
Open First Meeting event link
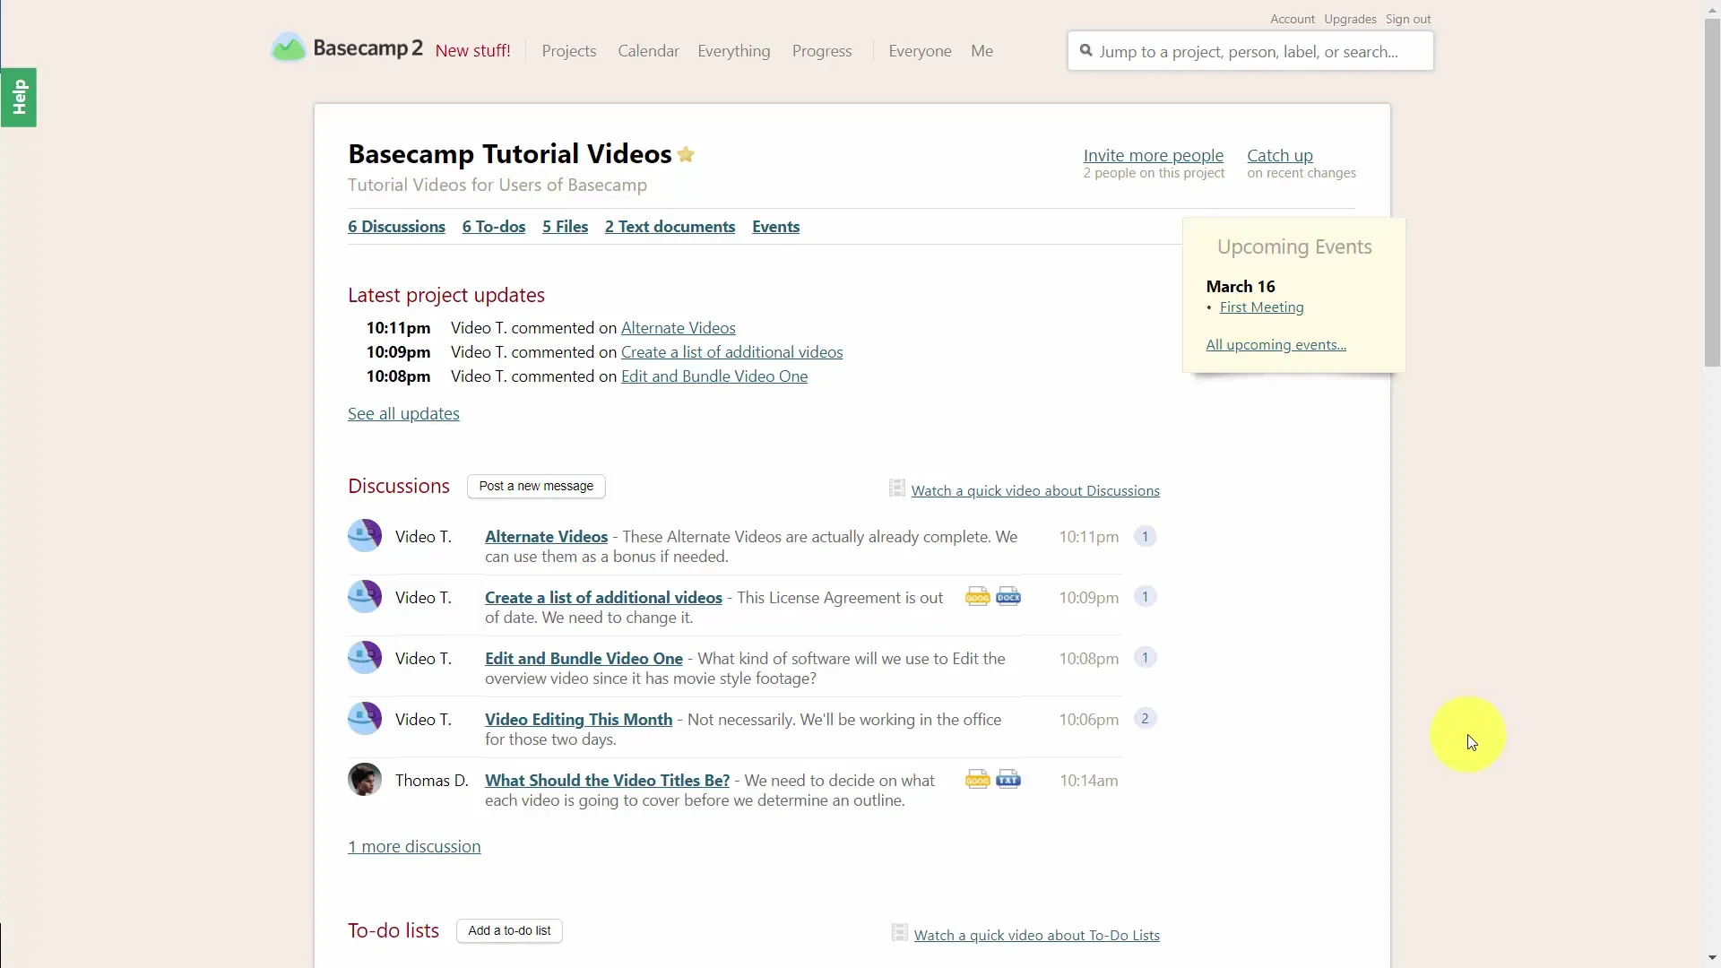click(1261, 307)
